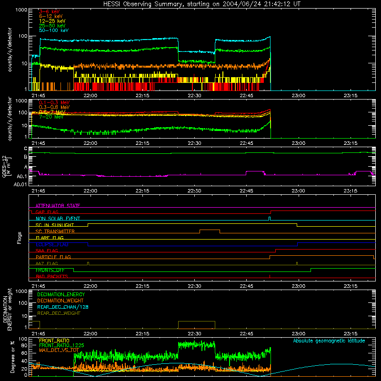Select the 25-50 keV legend label
The width and height of the screenshot is (381, 381).
tap(52, 26)
